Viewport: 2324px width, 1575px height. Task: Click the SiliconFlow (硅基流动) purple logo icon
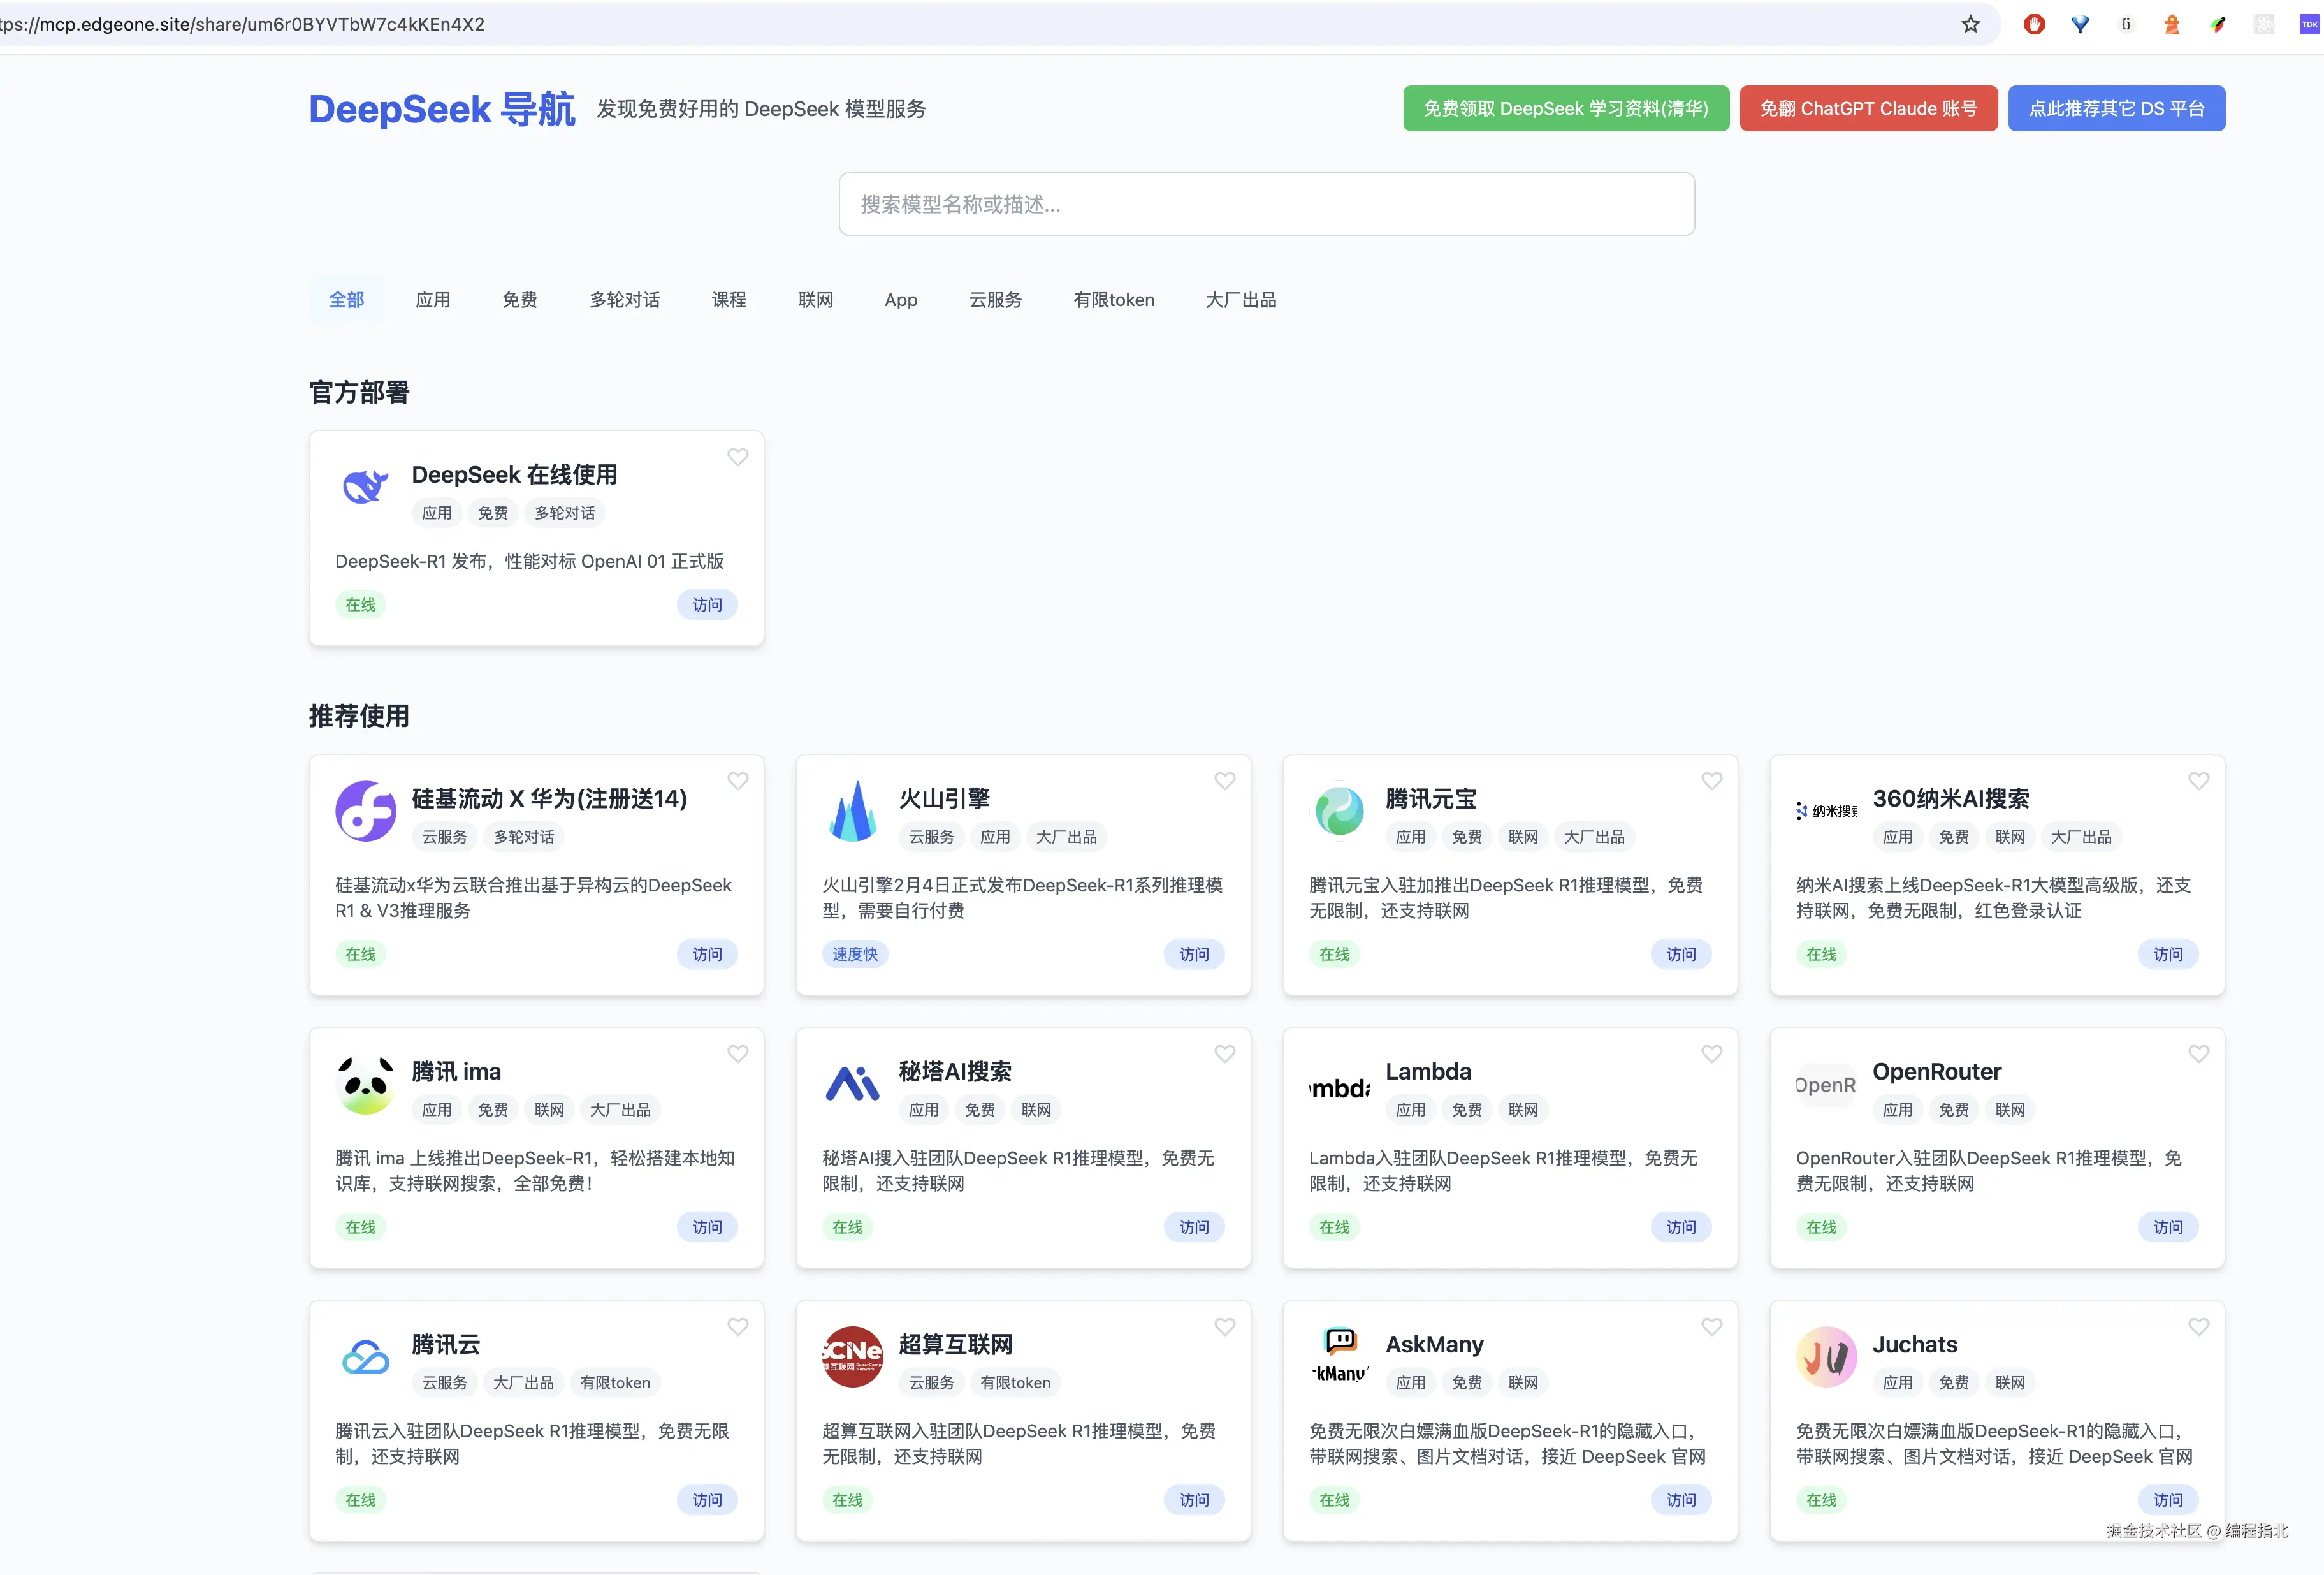(x=365, y=810)
